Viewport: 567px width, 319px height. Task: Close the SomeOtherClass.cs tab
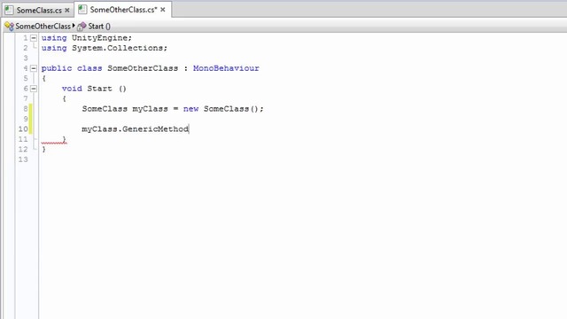[163, 10]
